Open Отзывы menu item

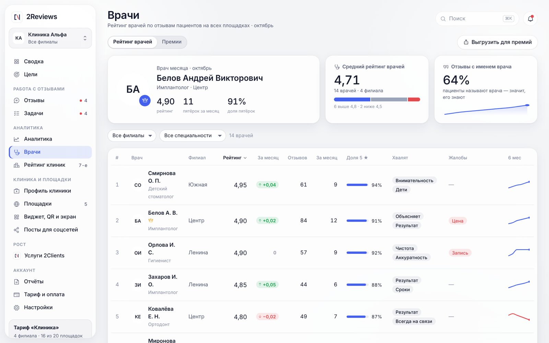pos(50,100)
